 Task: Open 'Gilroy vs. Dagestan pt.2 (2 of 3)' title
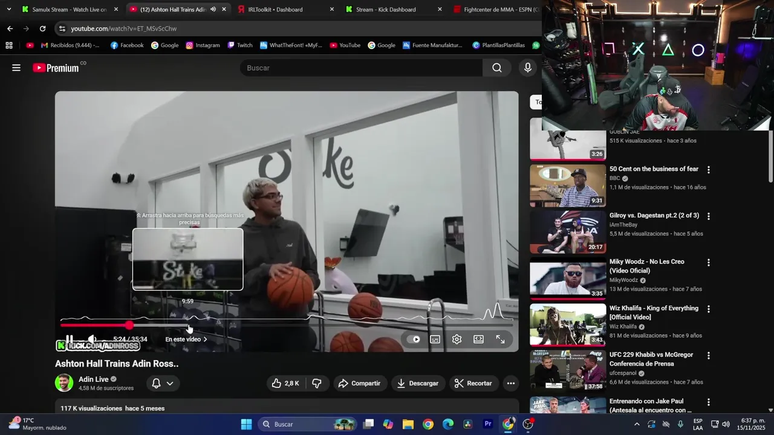pyautogui.click(x=654, y=216)
